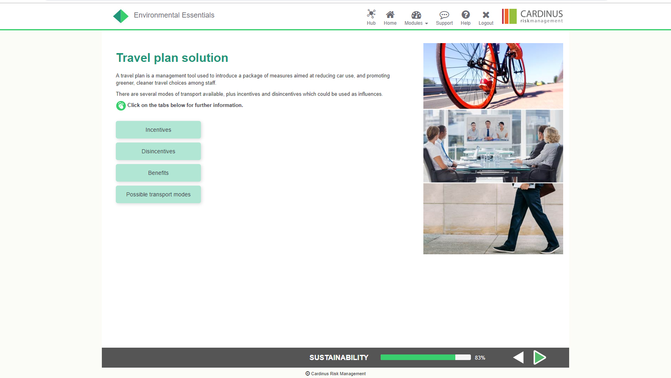Open the Disincentives tab

(x=158, y=151)
